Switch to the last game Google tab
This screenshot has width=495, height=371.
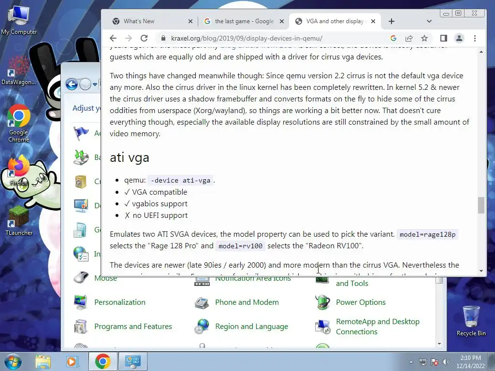tap(244, 21)
